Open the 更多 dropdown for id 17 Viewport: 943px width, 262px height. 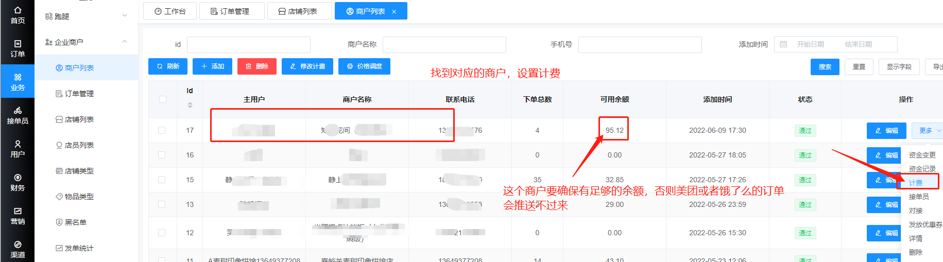pyautogui.click(x=928, y=131)
